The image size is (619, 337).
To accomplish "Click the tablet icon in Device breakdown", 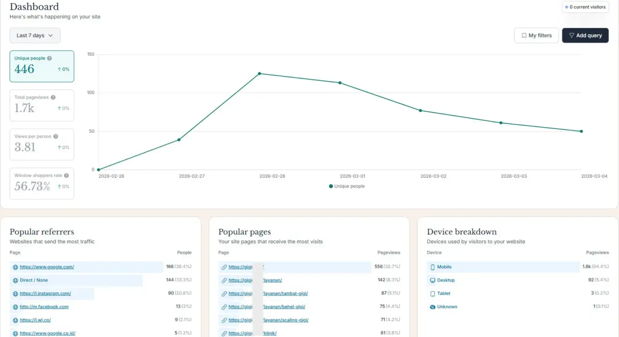I will coord(433,293).
